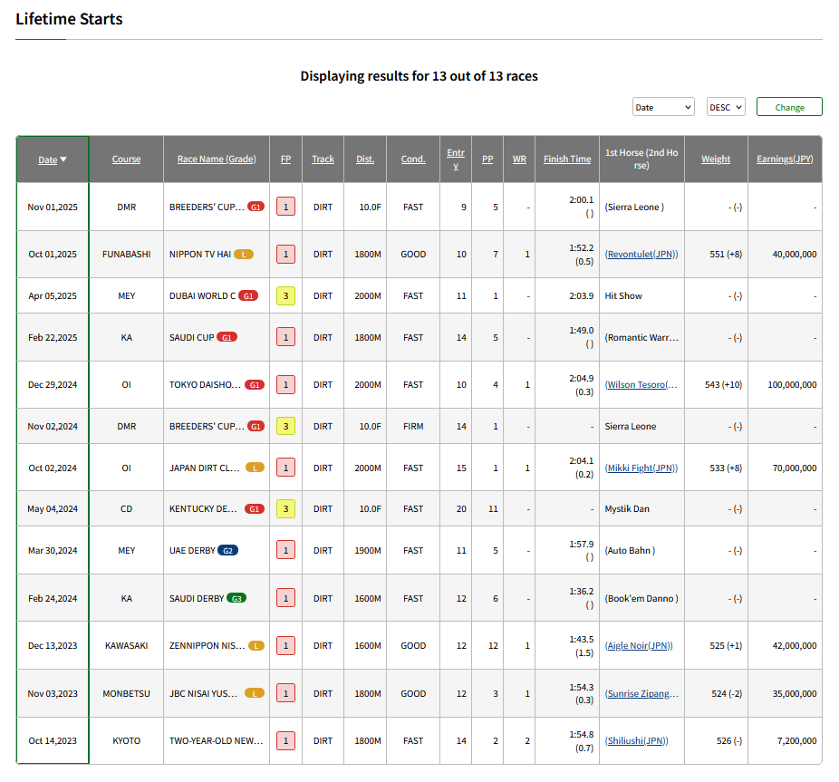839x782 pixels.
Task: Click finish position 1 in Oct 14,2023 row
Action: coord(285,741)
